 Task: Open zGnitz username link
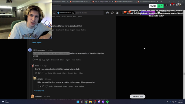click(x=37, y=66)
